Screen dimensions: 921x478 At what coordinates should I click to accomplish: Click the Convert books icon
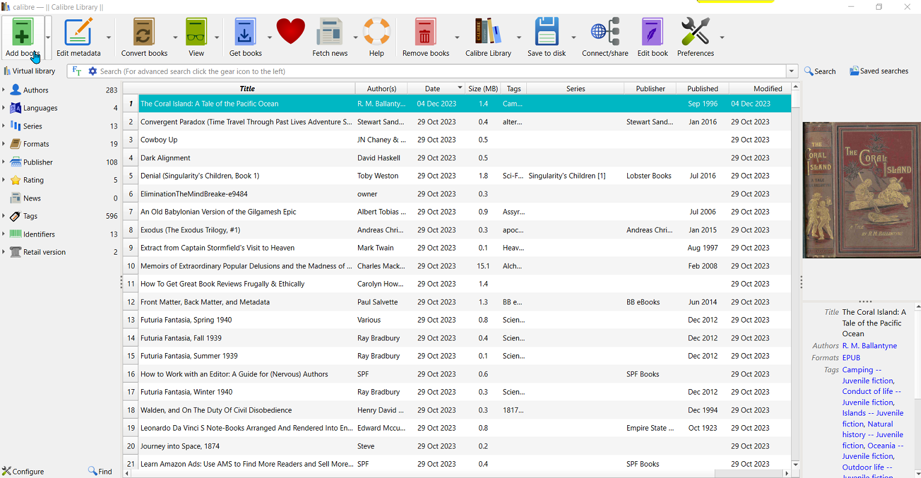[x=144, y=32]
